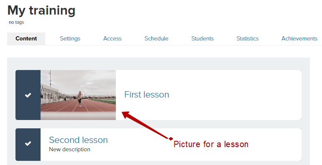This screenshot has width=322, height=165.
Task: Go to the Access tab
Action: [x=112, y=38]
